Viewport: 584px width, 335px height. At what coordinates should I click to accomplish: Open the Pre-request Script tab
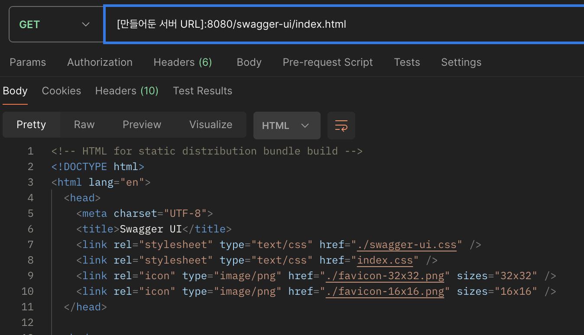pos(328,62)
